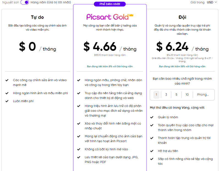This screenshot has width=220, height=171.
Task: Click the checkmark beside "Hàng ngàn hình ảnh và mẫu miễn phí"
Action: click(7, 93)
